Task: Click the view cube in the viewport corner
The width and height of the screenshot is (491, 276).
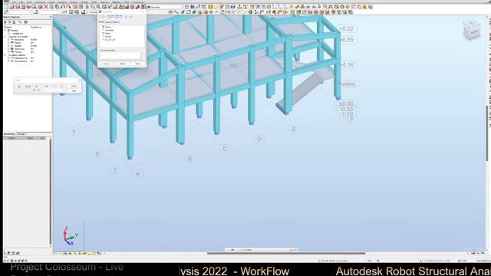Action: coord(471,29)
